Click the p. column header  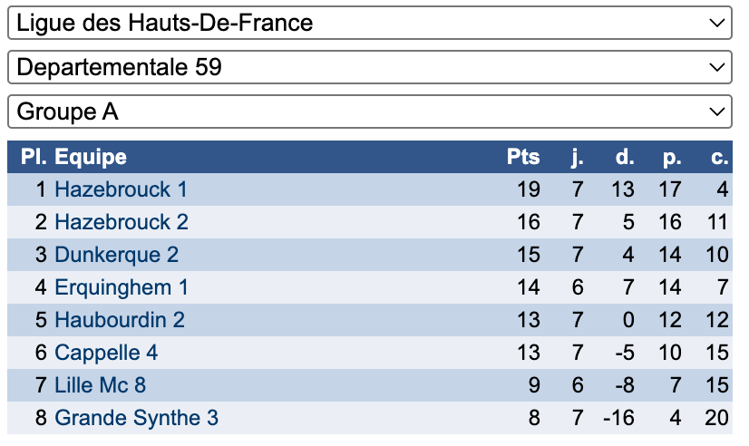672,157
